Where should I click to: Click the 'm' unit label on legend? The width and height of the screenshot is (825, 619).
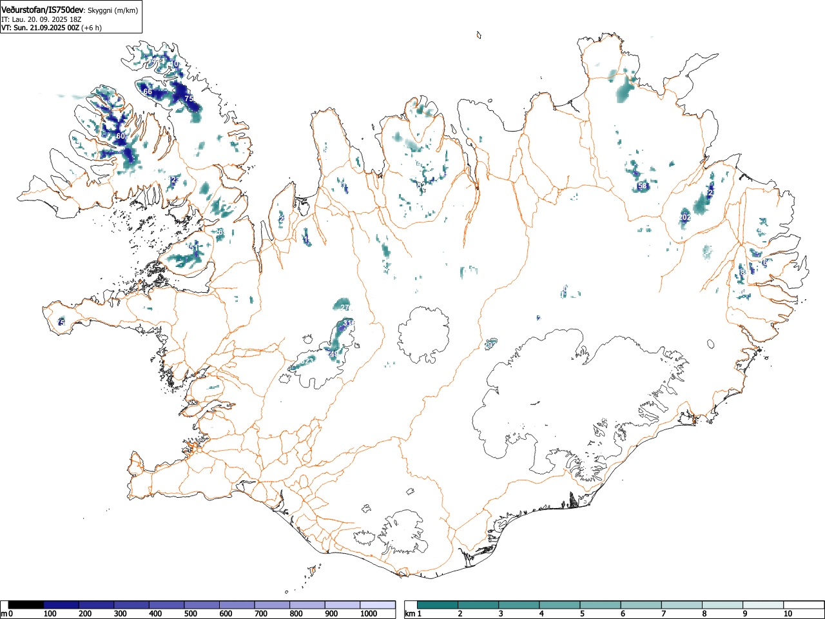4,614
